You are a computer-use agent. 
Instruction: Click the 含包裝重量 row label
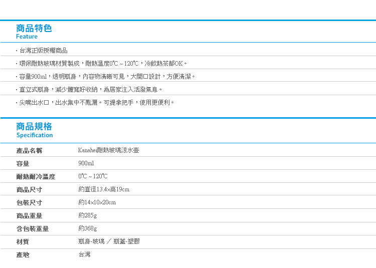(33, 229)
